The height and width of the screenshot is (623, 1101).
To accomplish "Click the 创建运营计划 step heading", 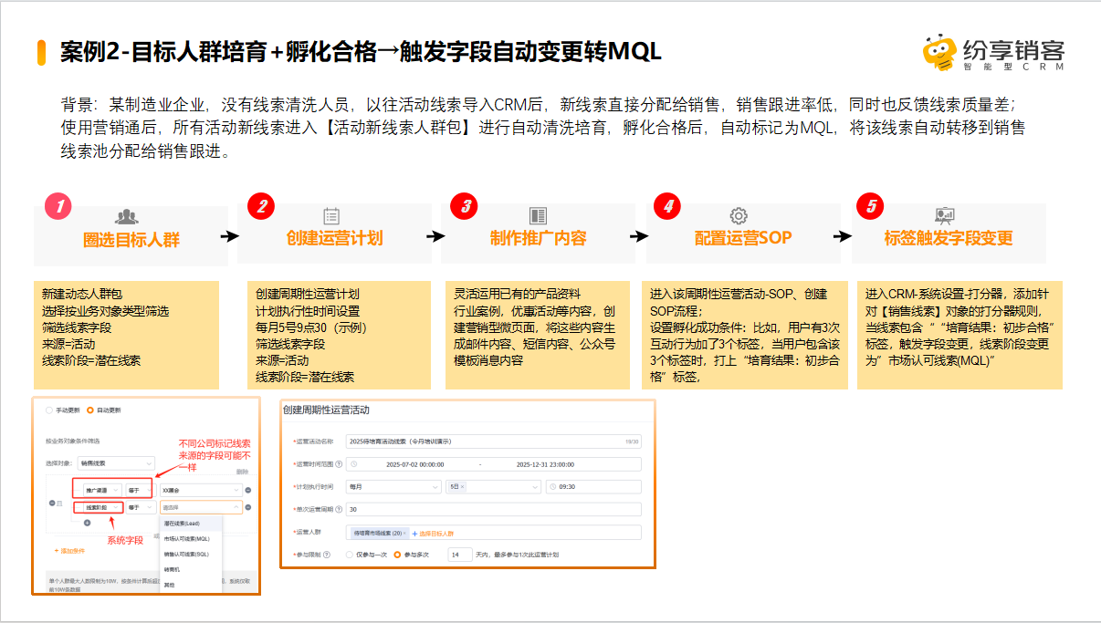I will pos(334,239).
